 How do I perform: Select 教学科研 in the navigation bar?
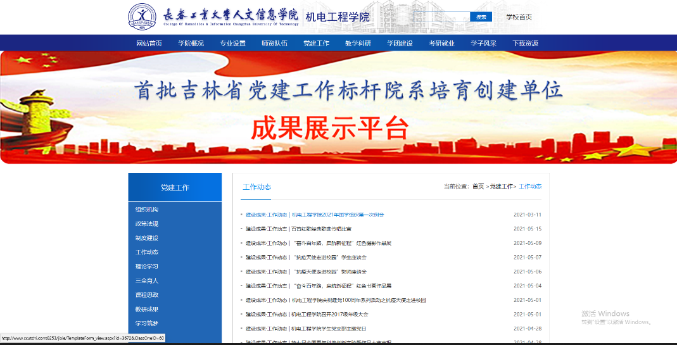tap(358, 44)
